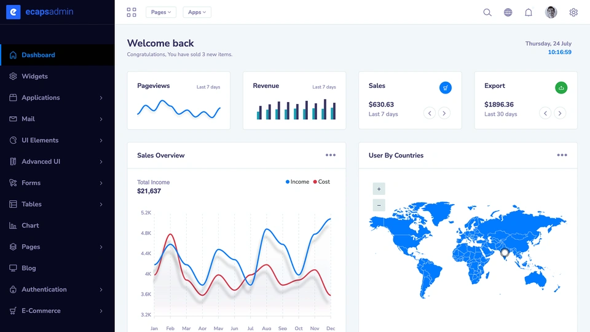Click the blue cart icon on Sales card
590x332 pixels.
coord(445,88)
